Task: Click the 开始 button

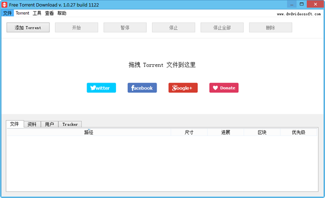Action: [76, 28]
